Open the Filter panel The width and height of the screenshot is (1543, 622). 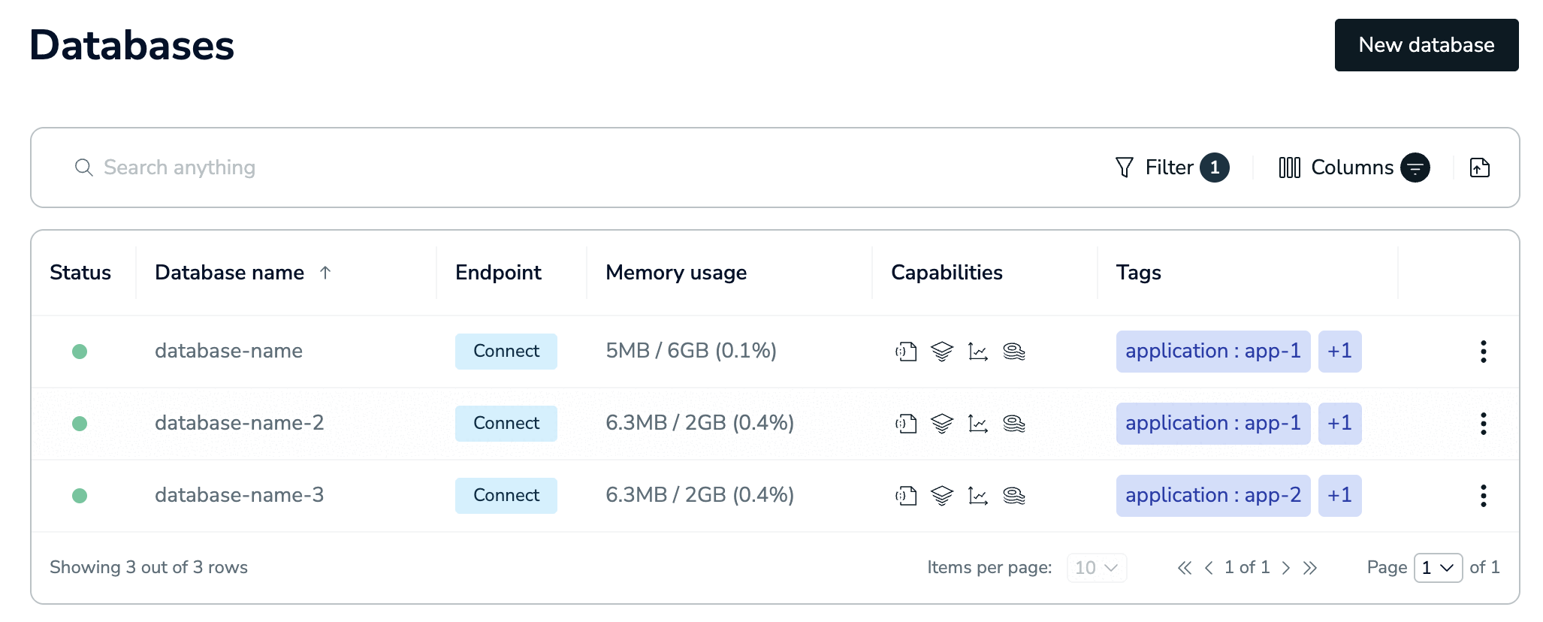[1172, 168]
